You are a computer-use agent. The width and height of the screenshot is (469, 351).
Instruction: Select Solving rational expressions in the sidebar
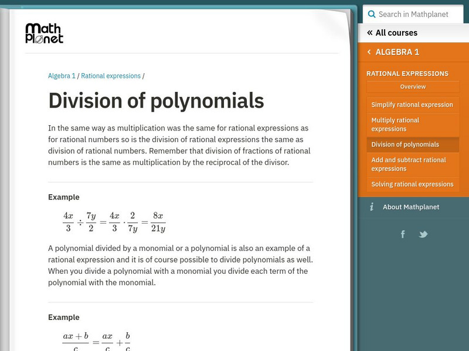[x=413, y=184]
